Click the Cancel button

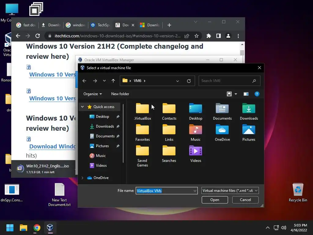(245, 200)
